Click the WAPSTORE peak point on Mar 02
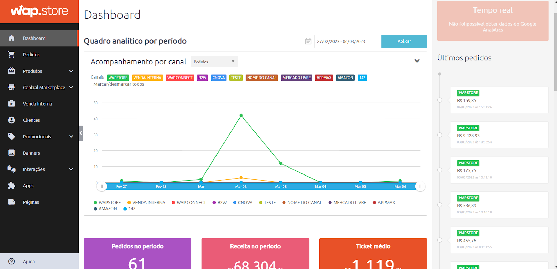The height and width of the screenshot is (269, 557). (241, 115)
